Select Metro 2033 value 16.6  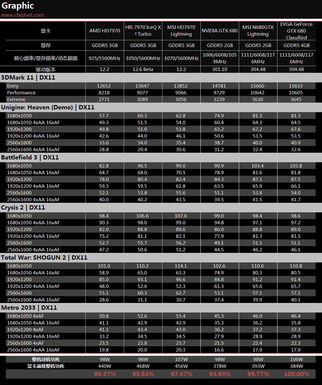(219, 350)
